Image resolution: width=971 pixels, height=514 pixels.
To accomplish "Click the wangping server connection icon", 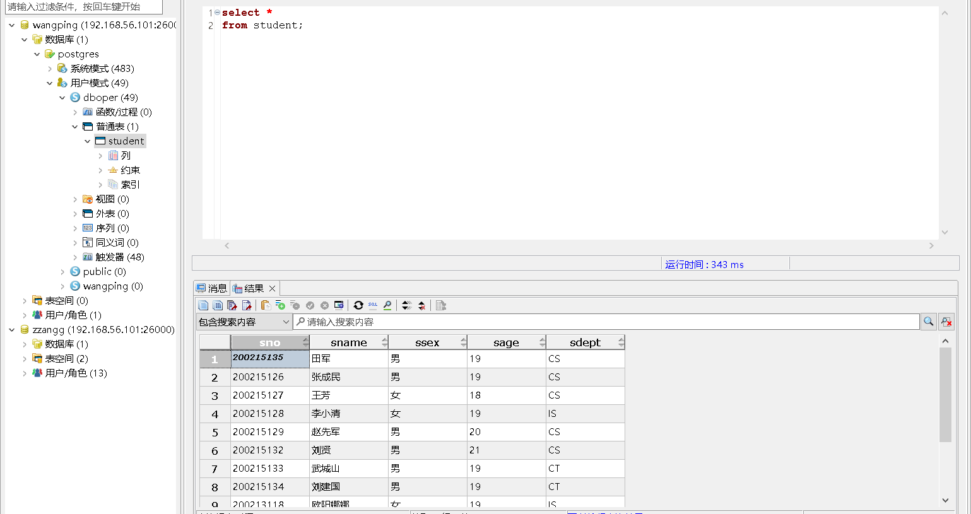I will pos(25,25).
